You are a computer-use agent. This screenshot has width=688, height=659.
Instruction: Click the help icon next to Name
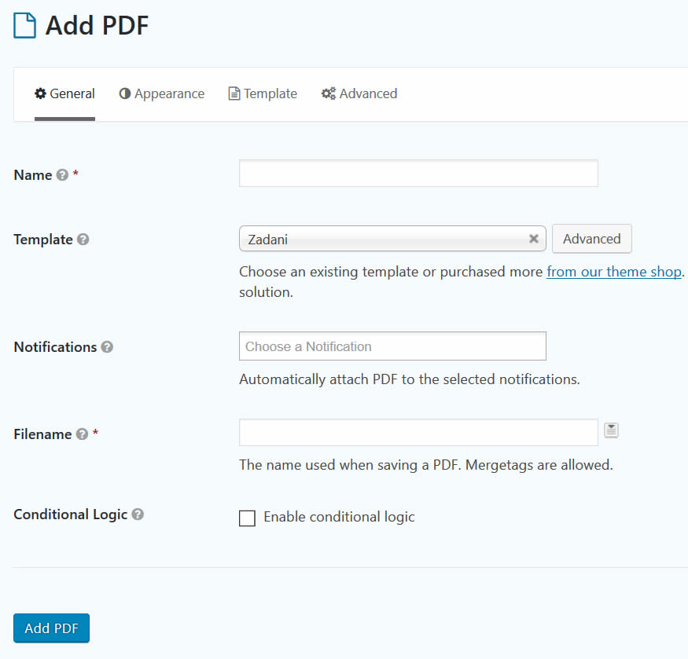point(63,175)
